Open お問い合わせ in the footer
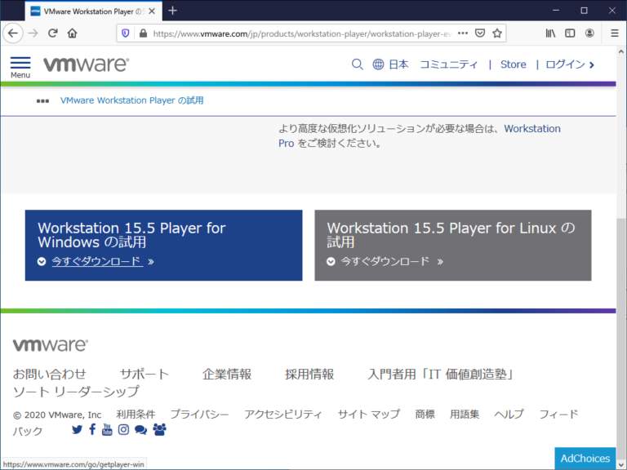Image resolution: width=627 pixels, height=470 pixels. 50,374
